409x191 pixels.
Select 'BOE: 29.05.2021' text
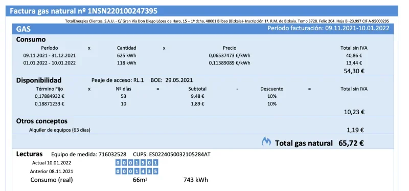172,80
